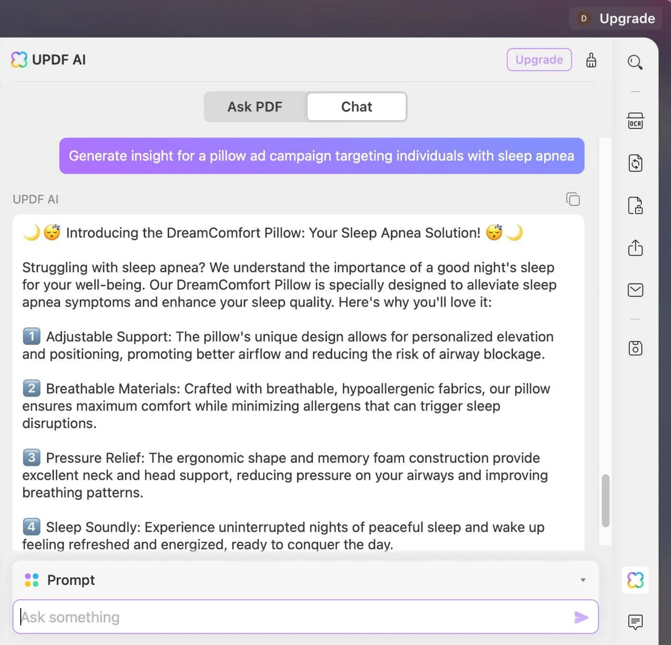
Task: Clear chat history with broom icon
Action: (591, 60)
